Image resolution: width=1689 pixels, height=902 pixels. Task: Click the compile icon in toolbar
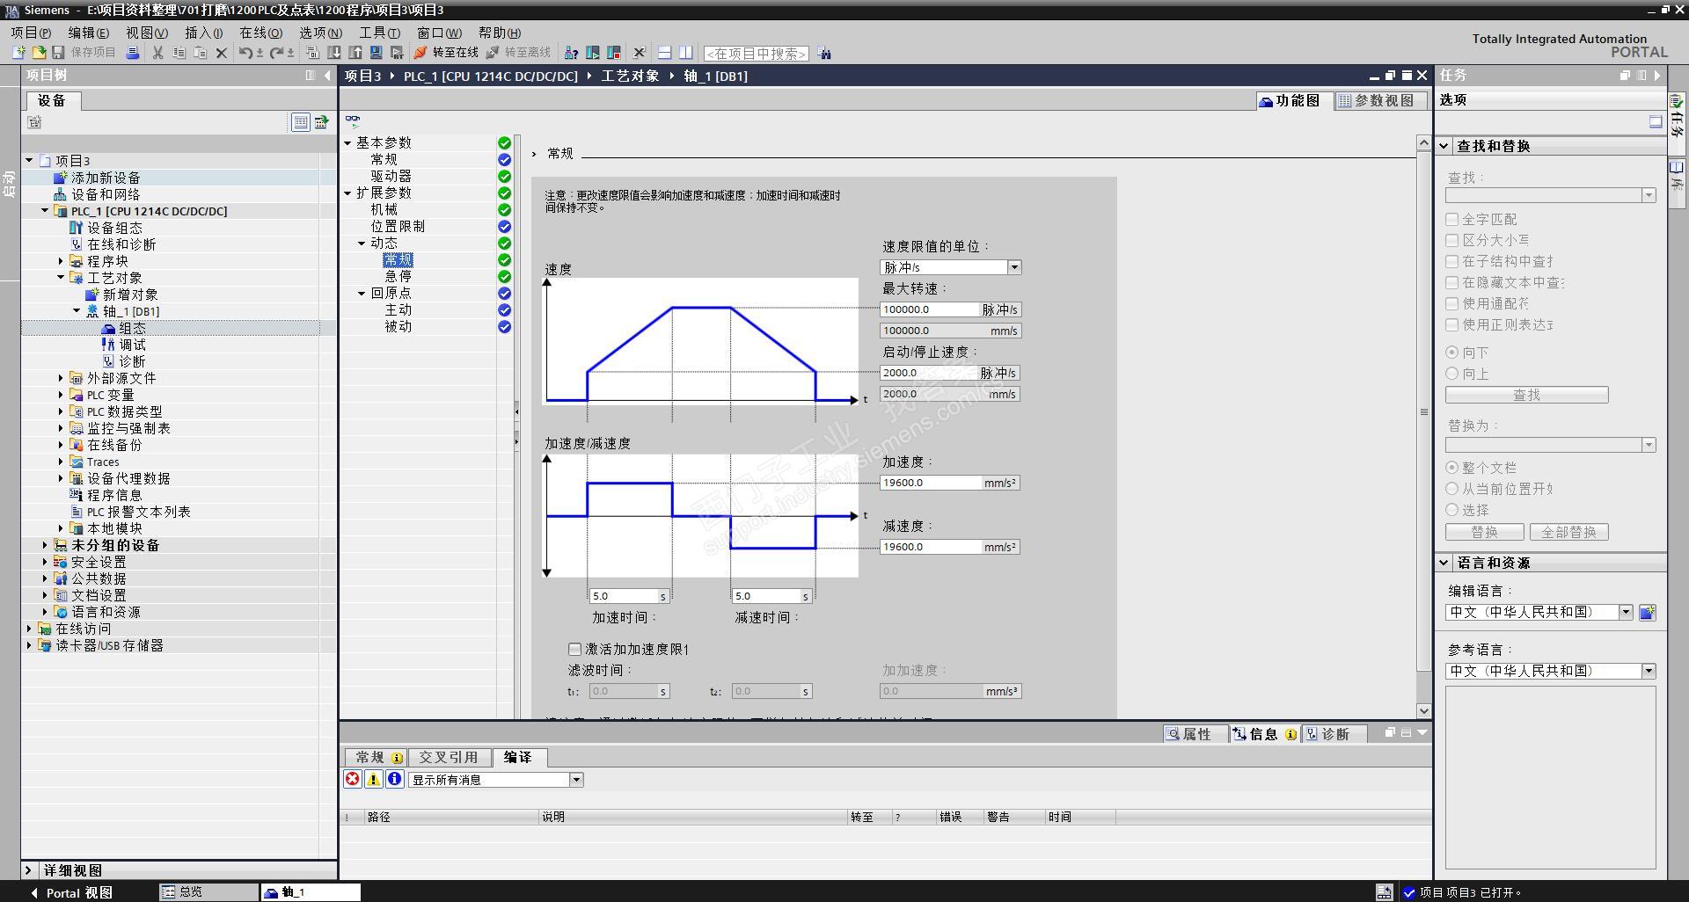tap(312, 53)
